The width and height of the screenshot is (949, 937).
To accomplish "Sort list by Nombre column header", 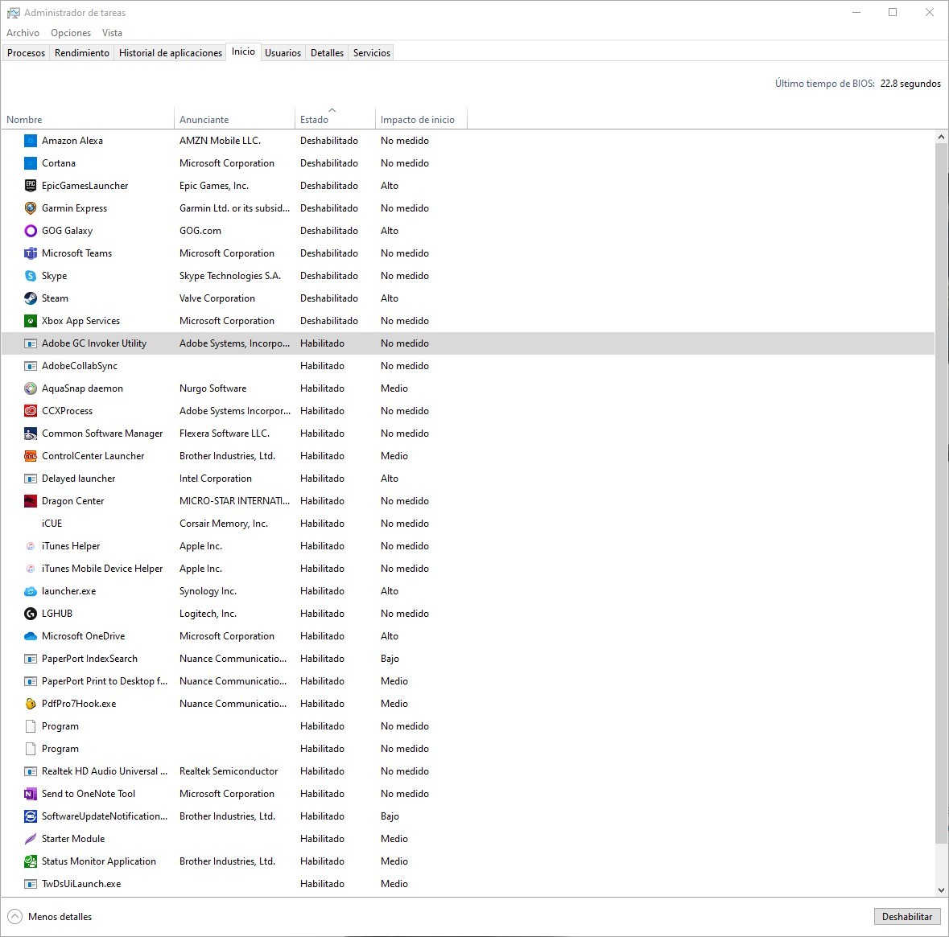I will point(24,120).
